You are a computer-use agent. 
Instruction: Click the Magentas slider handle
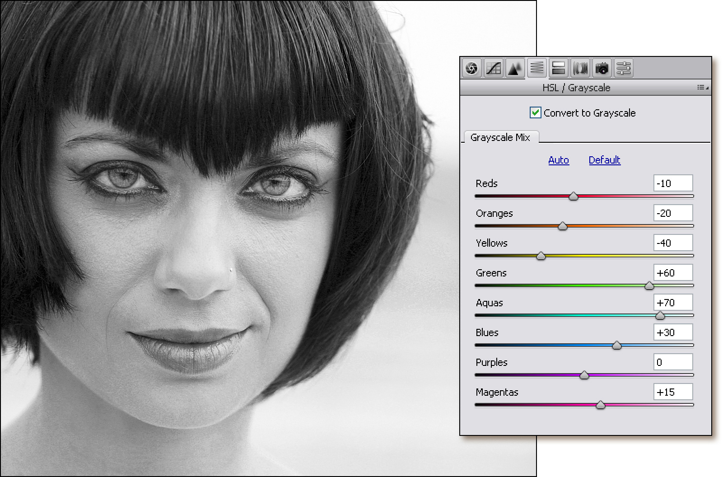pos(600,405)
